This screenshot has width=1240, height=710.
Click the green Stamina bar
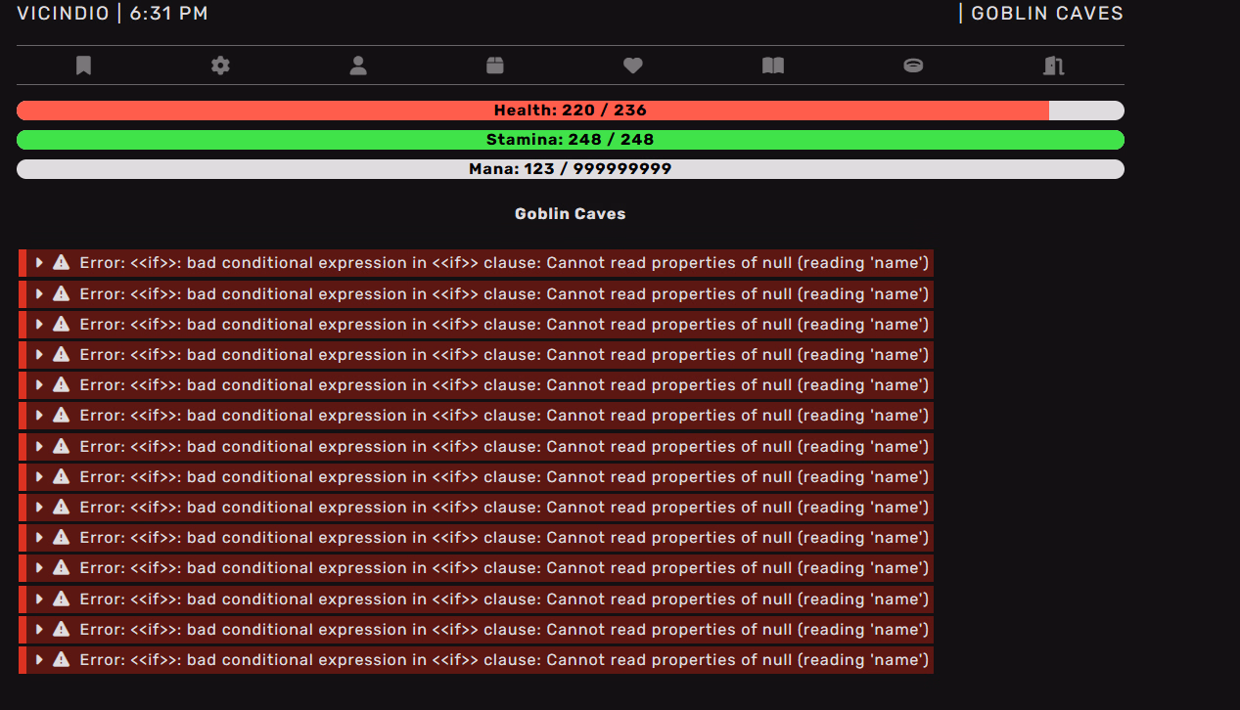coord(570,140)
